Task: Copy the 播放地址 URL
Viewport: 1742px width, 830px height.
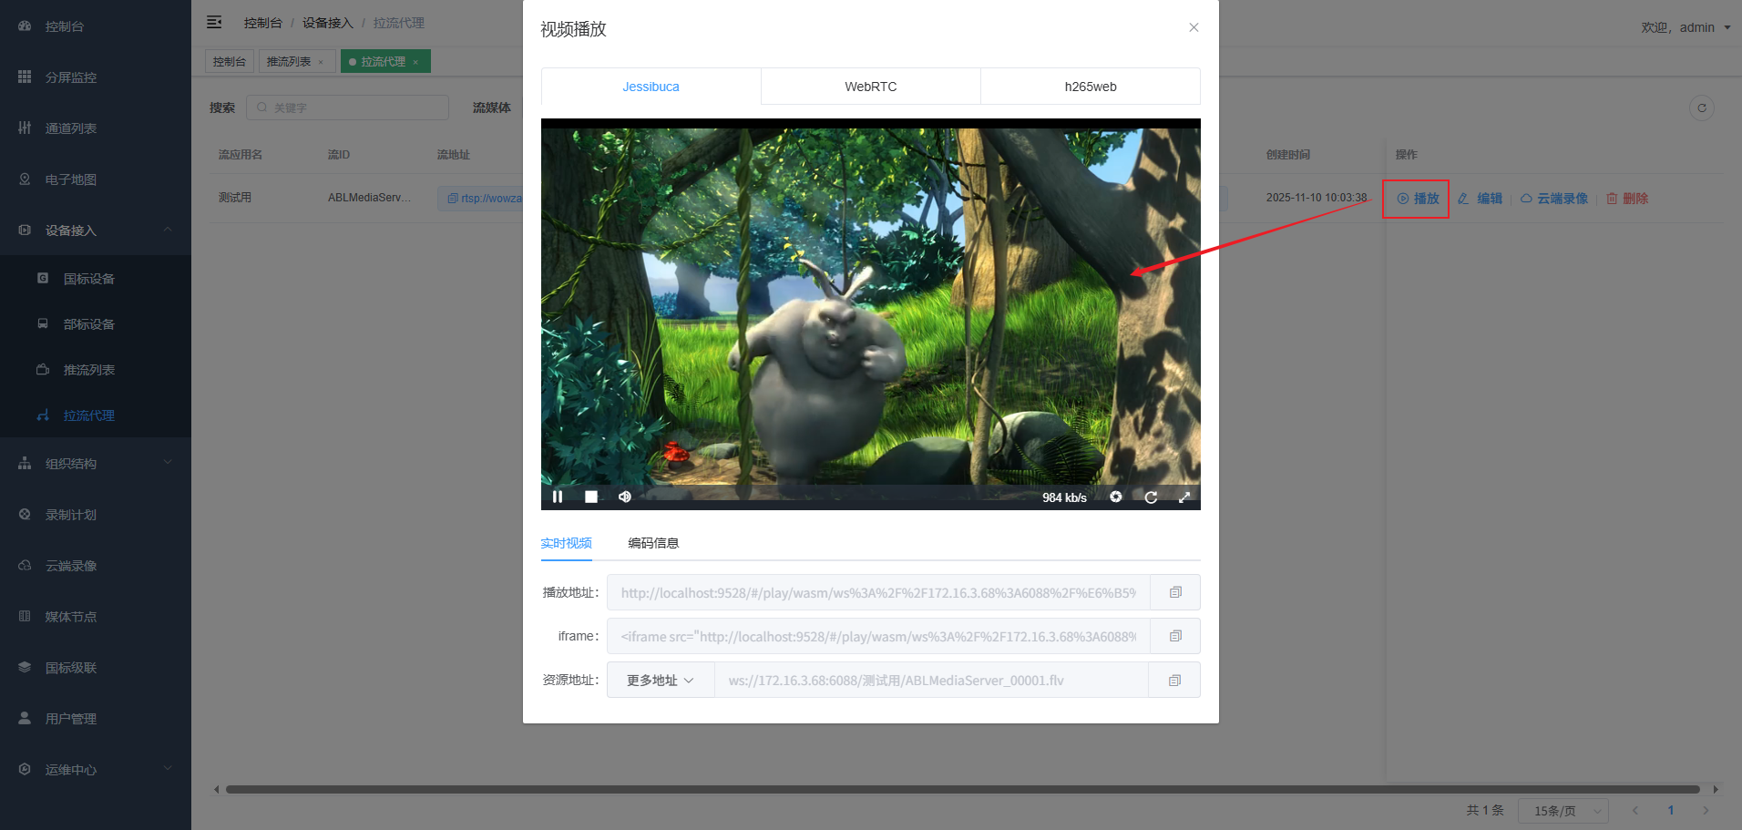Action: pyautogui.click(x=1175, y=592)
